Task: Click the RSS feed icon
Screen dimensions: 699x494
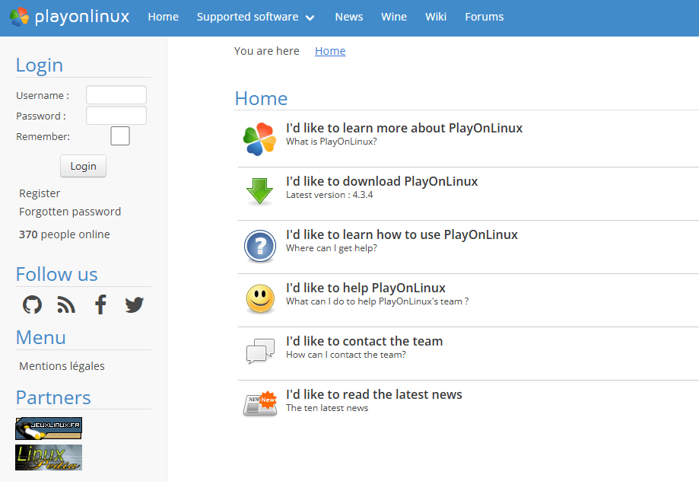Action: pos(65,304)
